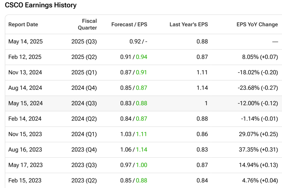Select the May 15, 2024 report date
The height and width of the screenshot is (188, 282).
point(26,103)
